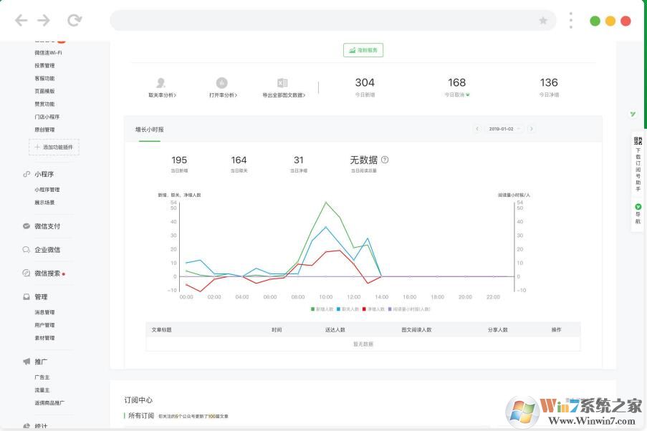Open the browser three-dot menu
Viewport: 647px width, 431px height.
[570, 20]
